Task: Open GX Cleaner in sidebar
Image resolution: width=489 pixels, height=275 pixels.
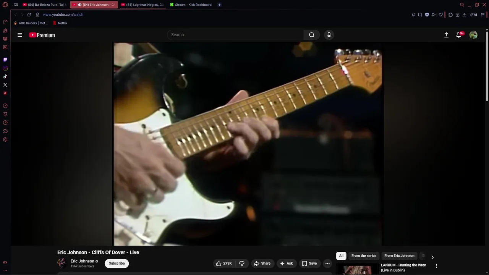Action: click(5, 30)
